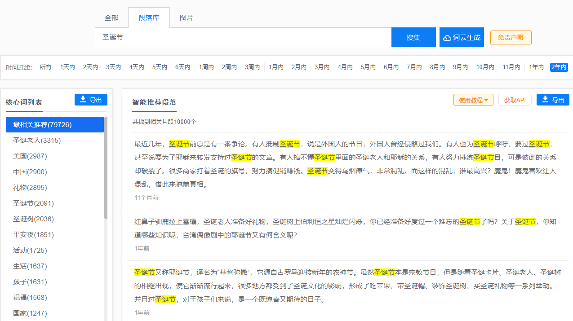
Task: Open the 免责声明 disclaimer
Action: pyautogui.click(x=511, y=37)
